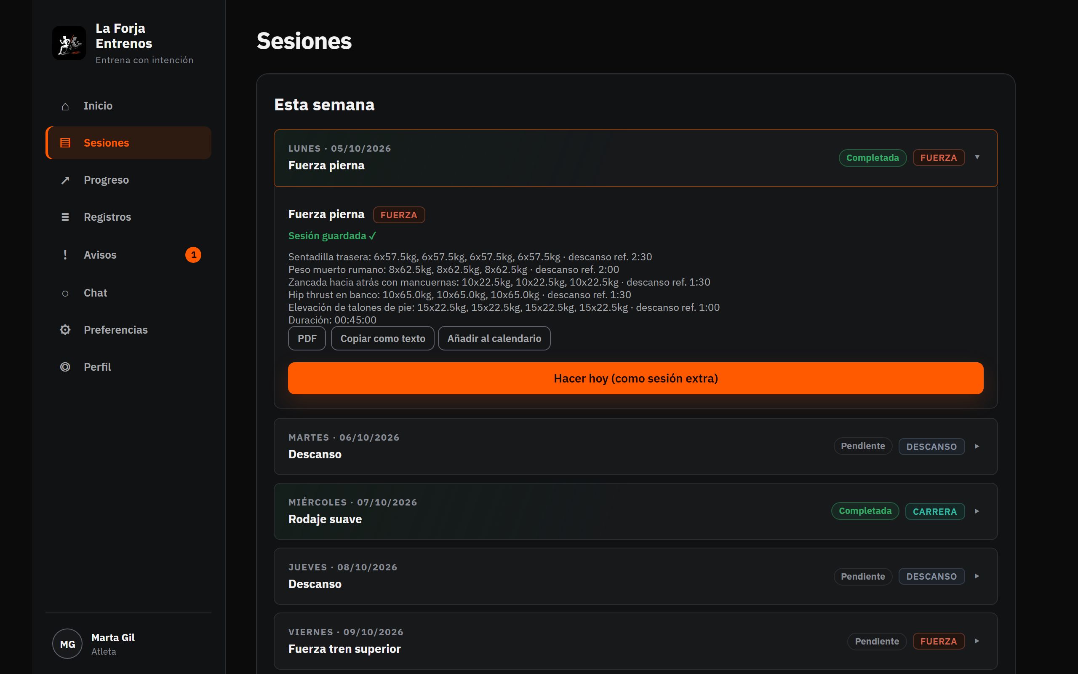Expand the Viernes Fuerza tren superior session
Viewport: 1078px width, 674px height.
(635, 641)
